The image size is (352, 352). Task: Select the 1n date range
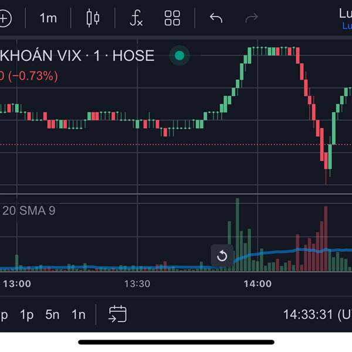coord(79,314)
